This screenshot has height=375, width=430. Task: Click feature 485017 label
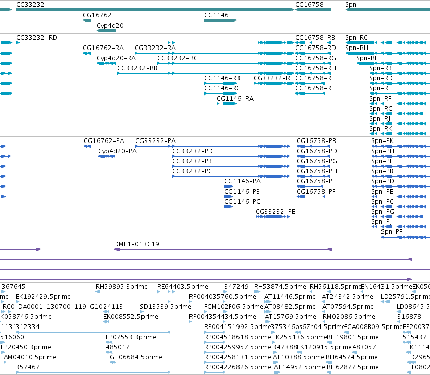(x=117, y=347)
